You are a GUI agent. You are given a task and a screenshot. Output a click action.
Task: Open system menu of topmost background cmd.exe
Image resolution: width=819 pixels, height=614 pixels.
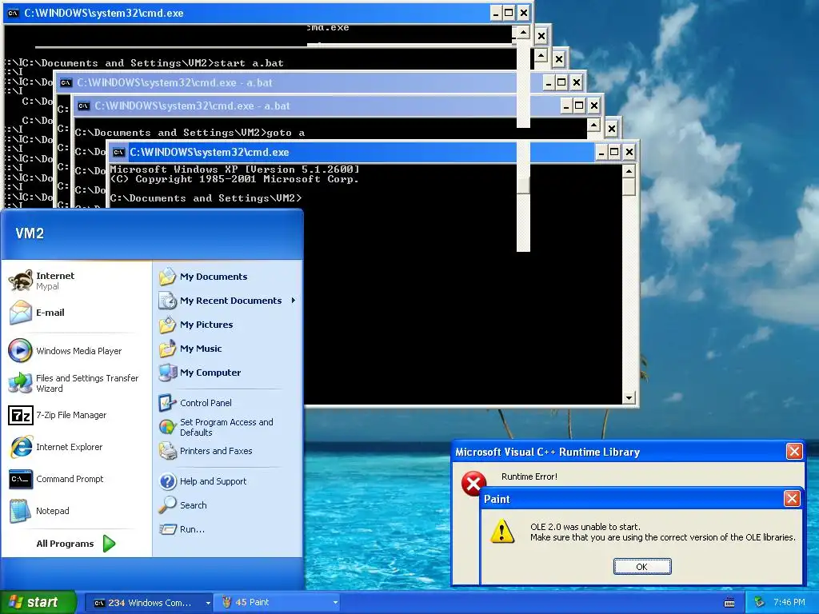tap(14, 13)
